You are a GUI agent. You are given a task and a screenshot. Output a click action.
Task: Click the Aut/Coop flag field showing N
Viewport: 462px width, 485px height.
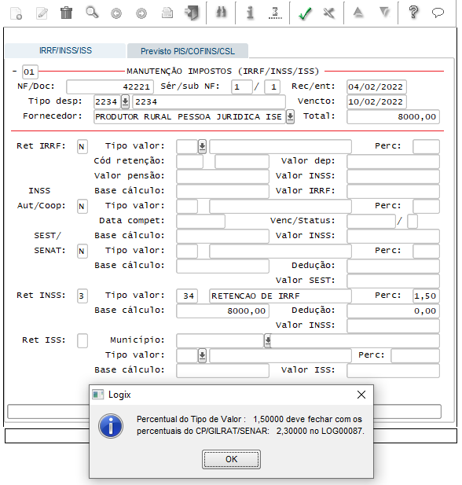point(82,206)
